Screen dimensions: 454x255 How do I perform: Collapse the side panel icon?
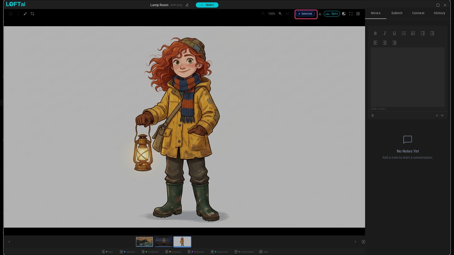click(x=358, y=14)
